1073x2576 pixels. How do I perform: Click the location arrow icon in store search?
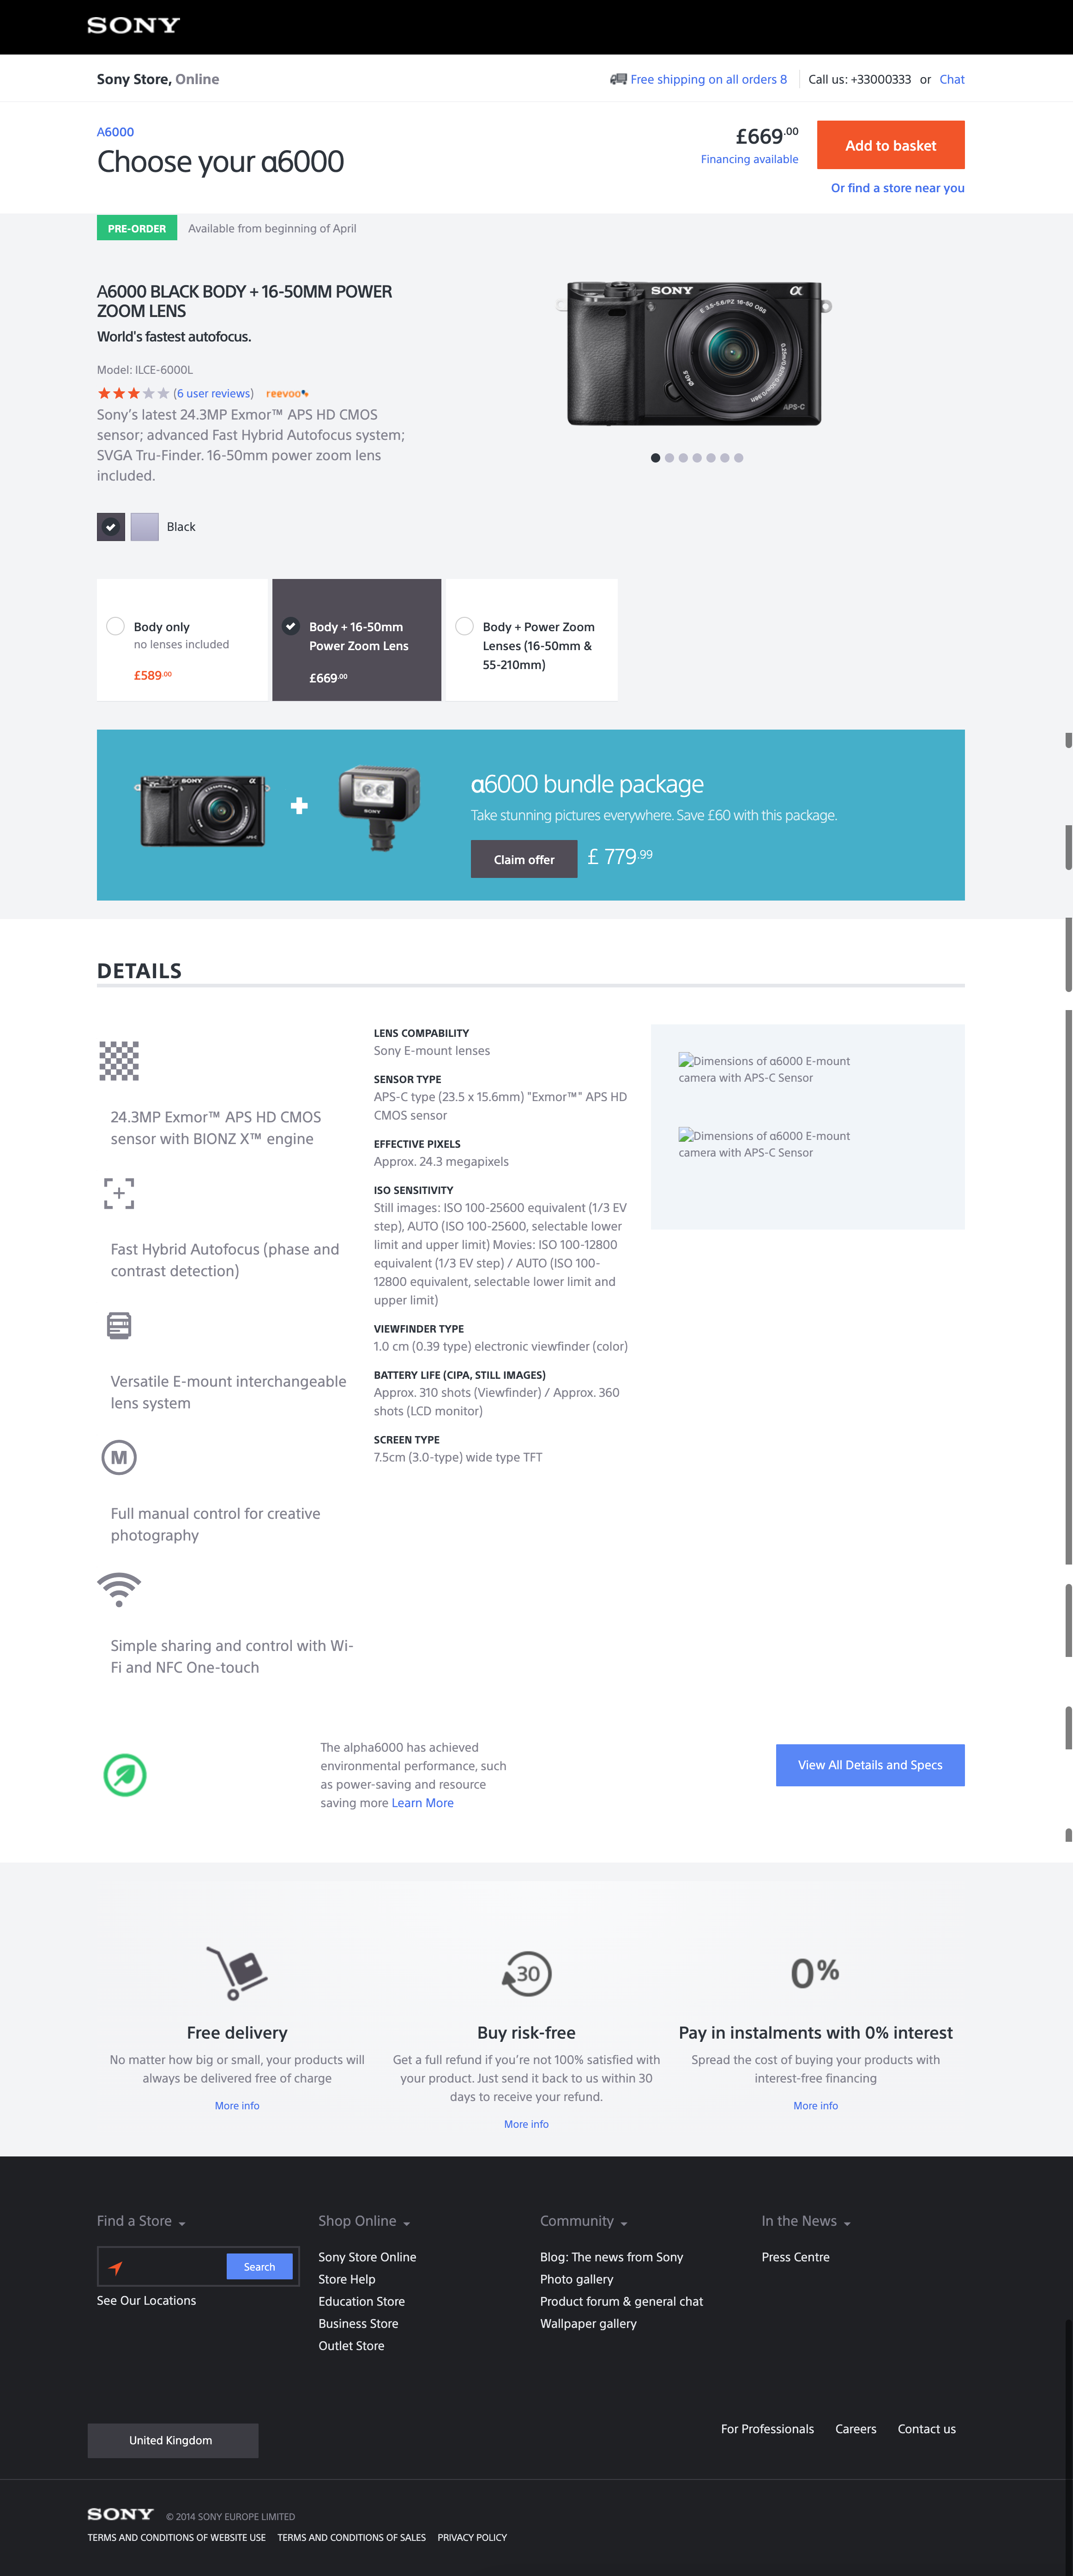tap(116, 2267)
